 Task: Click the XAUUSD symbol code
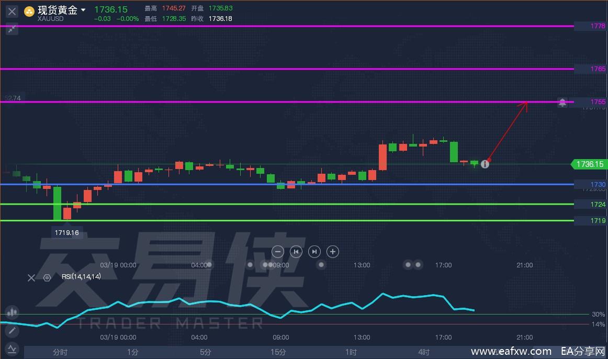[x=50, y=19]
